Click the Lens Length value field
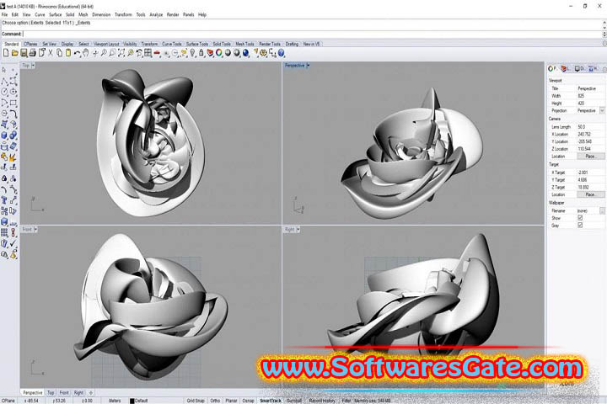 coord(590,127)
